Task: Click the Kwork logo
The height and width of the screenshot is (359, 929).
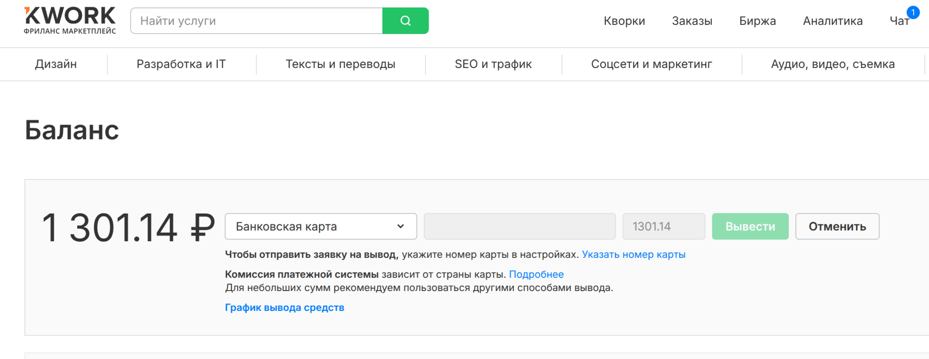Action: (70, 20)
